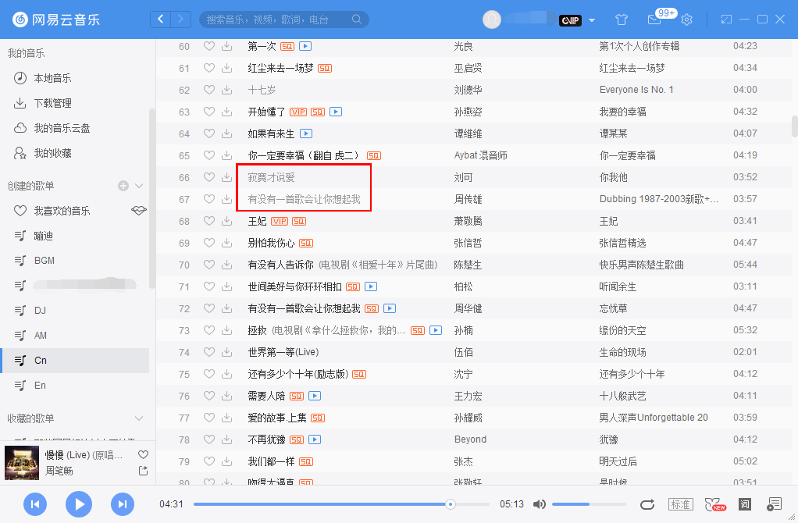Screen dimensions: 798x523
Task: Collapse the 创建的歌单 section
Action: [139, 186]
